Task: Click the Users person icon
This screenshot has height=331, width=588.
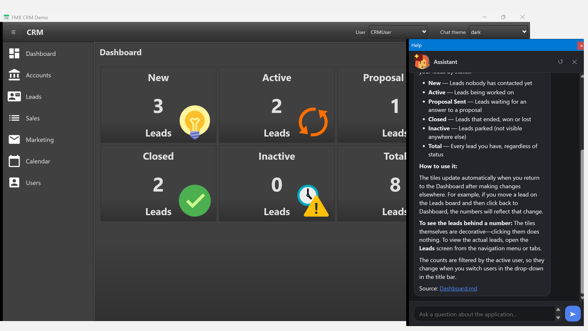Action: tap(14, 182)
